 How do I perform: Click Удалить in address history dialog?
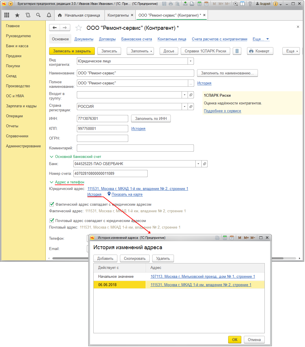163,258
